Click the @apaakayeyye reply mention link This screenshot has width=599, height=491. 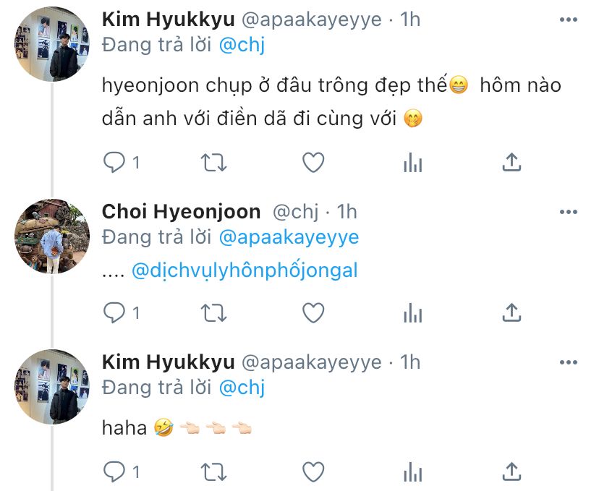click(288, 237)
